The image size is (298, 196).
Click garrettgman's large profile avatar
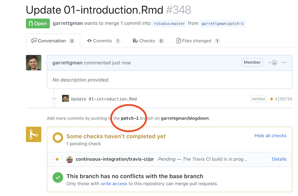tap(33, 63)
